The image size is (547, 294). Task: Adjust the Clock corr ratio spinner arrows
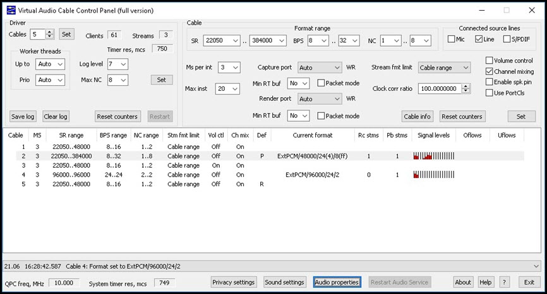pyautogui.click(x=466, y=89)
